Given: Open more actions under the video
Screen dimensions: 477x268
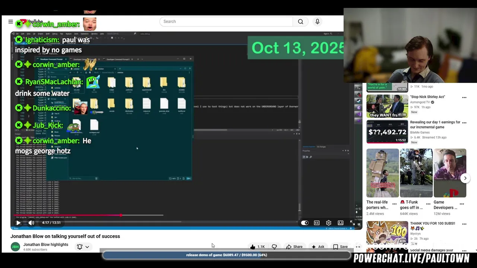Looking at the screenshot, I should (x=358, y=247).
